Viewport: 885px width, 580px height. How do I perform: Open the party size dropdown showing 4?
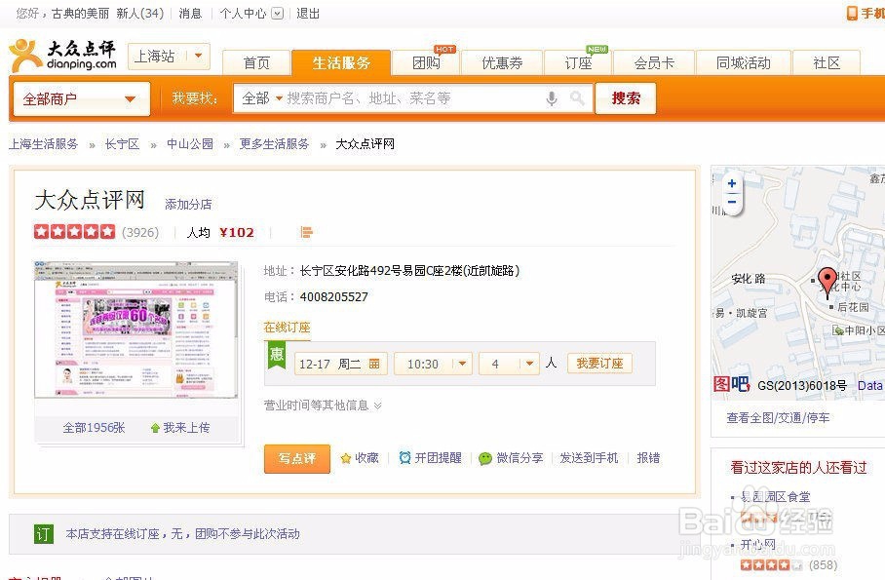(509, 364)
